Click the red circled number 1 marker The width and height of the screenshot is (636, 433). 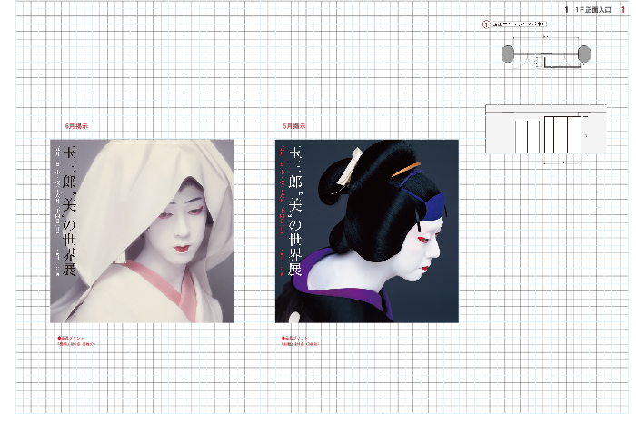click(486, 25)
